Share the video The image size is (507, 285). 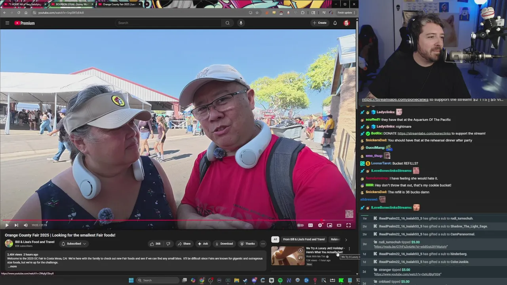coord(184,244)
